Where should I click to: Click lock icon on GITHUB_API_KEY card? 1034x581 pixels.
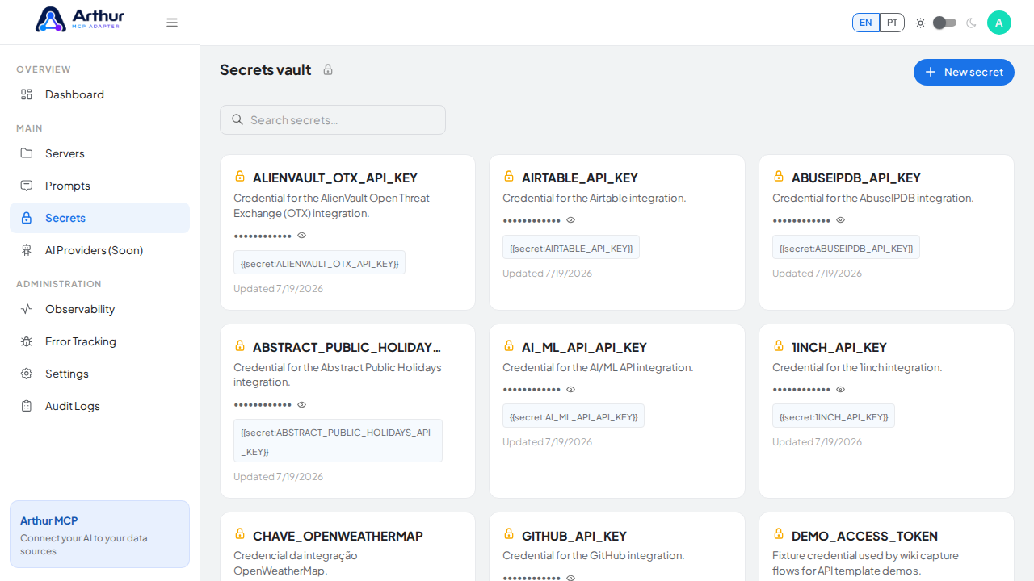(x=509, y=533)
